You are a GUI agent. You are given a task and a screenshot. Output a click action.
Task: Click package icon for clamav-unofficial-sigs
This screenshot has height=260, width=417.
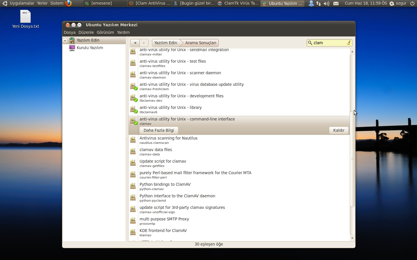(133, 209)
